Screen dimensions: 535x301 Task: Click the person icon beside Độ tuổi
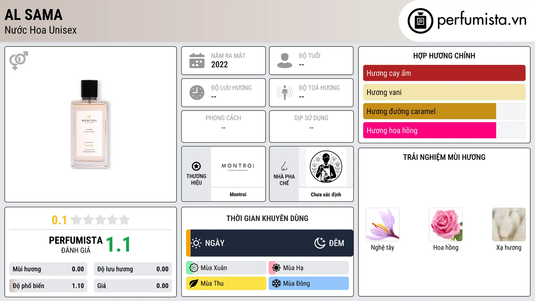click(x=285, y=61)
